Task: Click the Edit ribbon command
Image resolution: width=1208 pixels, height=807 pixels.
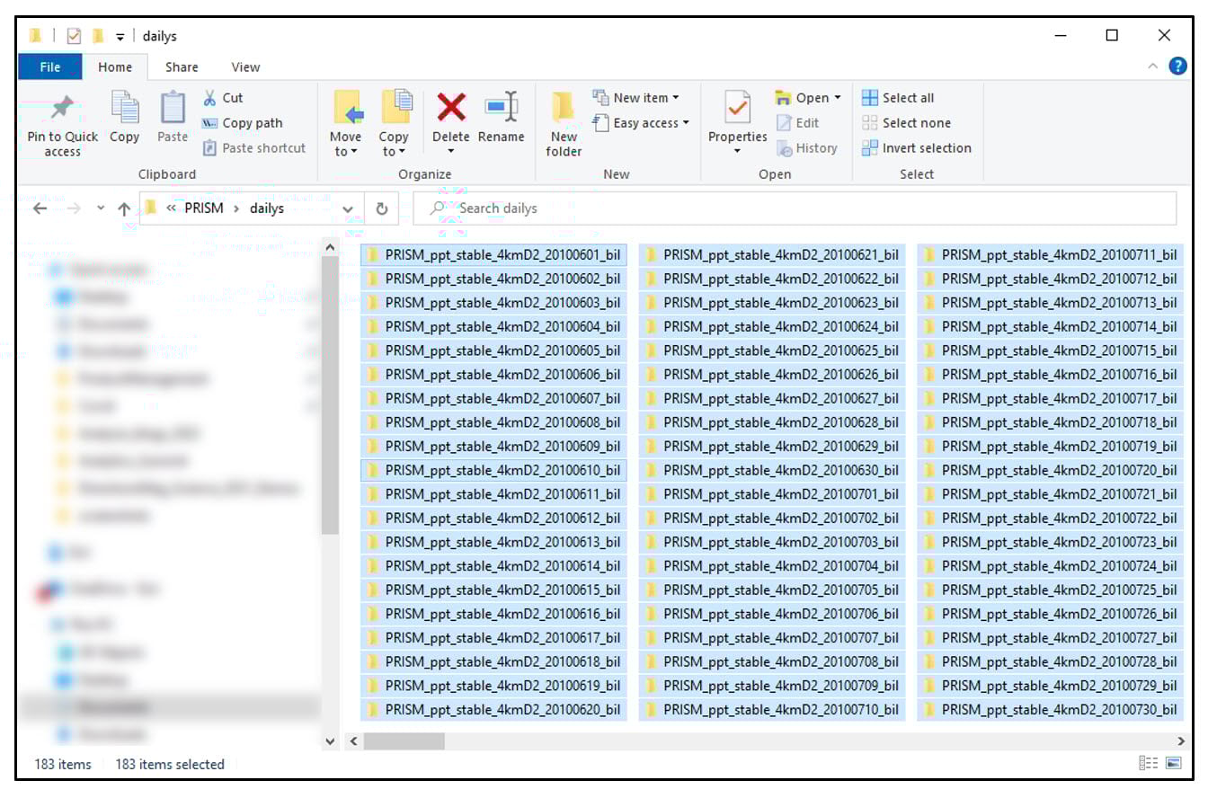Action: (x=797, y=123)
